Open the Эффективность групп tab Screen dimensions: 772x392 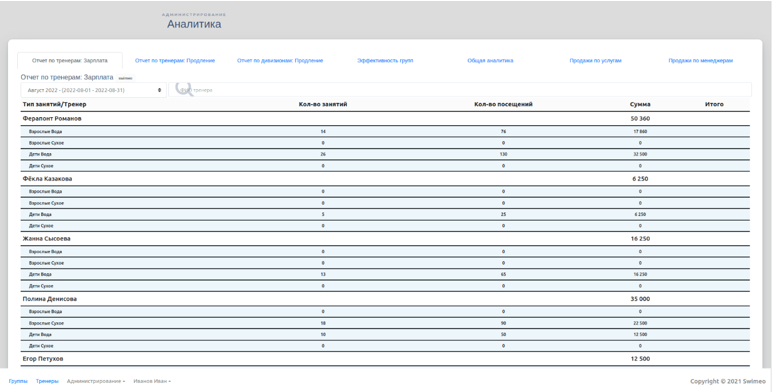click(385, 61)
